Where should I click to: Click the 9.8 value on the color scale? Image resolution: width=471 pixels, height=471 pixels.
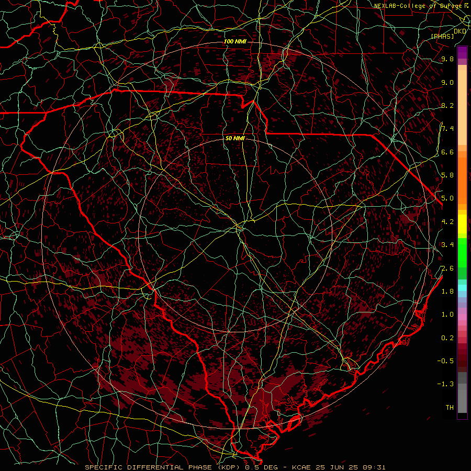coord(447,59)
